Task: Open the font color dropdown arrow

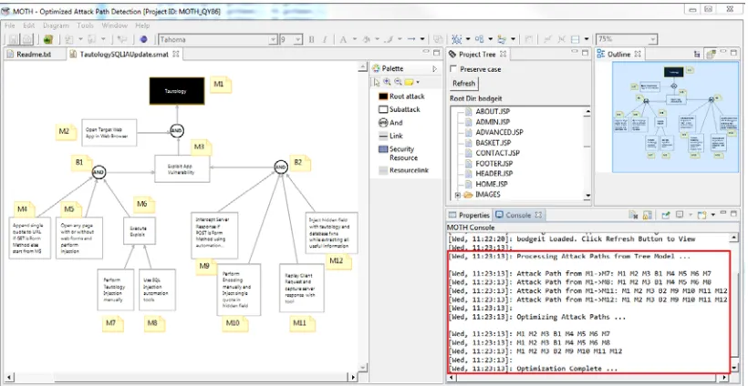Action: tap(354, 39)
